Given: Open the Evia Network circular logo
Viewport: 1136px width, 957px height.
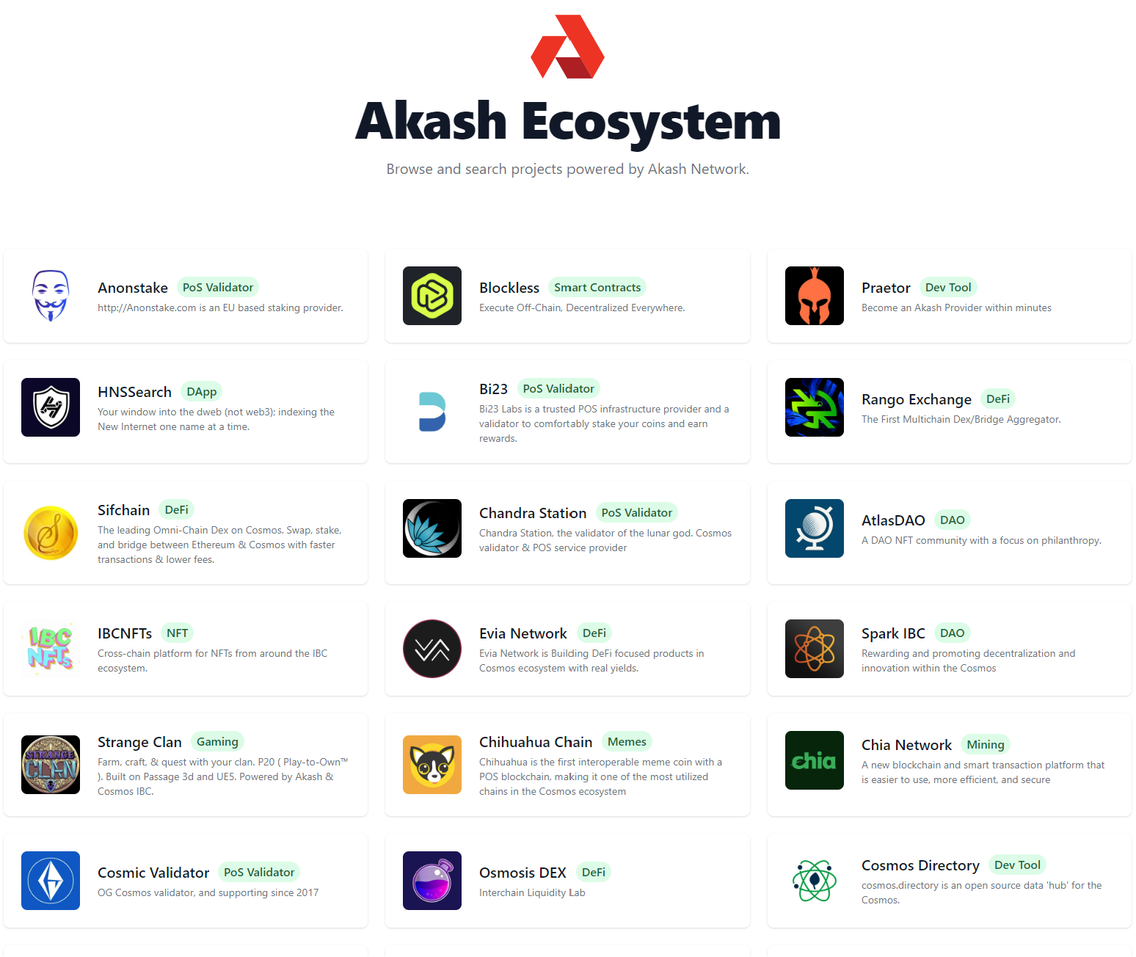Looking at the screenshot, I should (432, 649).
